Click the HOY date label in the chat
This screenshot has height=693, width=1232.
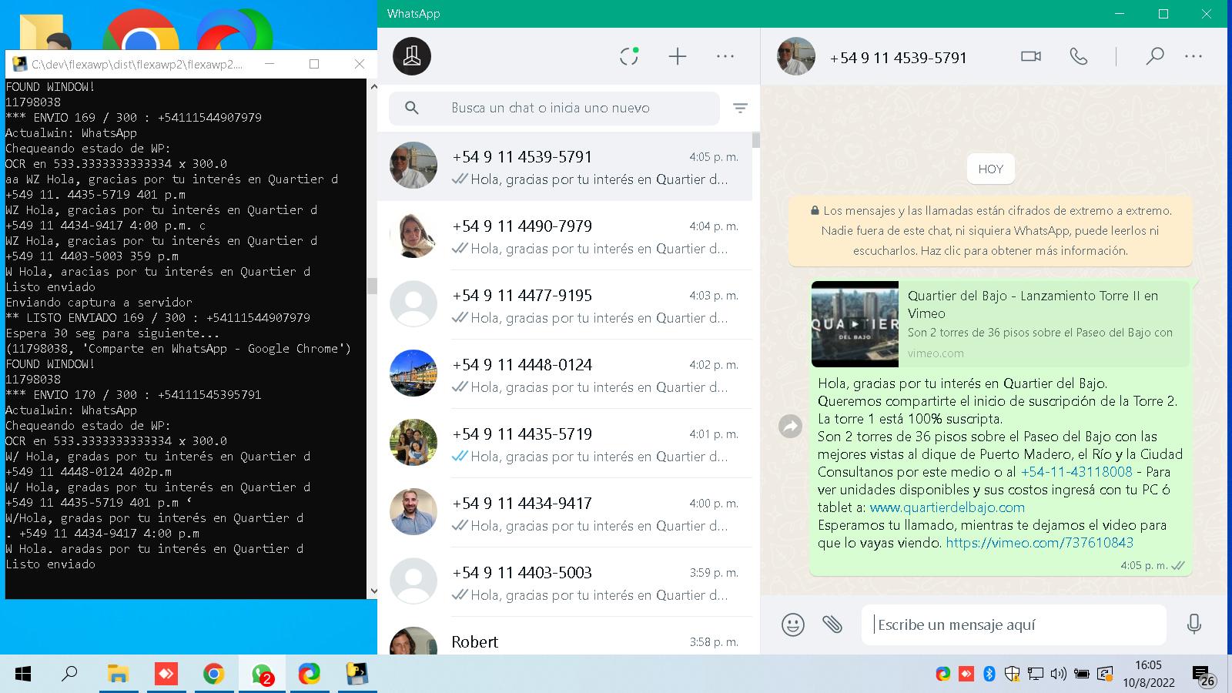tap(990, 169)
